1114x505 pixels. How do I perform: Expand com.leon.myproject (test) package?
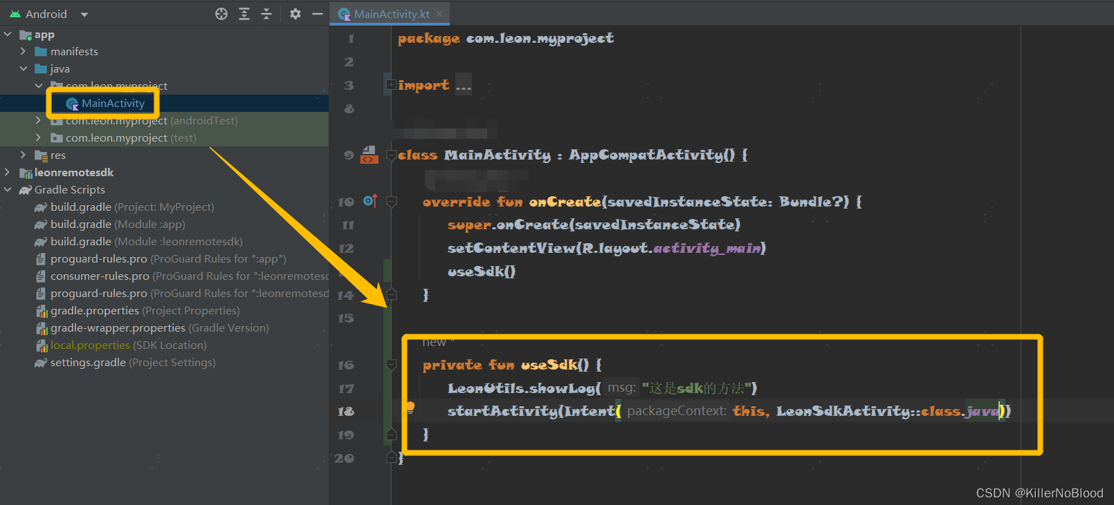click(39, 137)
